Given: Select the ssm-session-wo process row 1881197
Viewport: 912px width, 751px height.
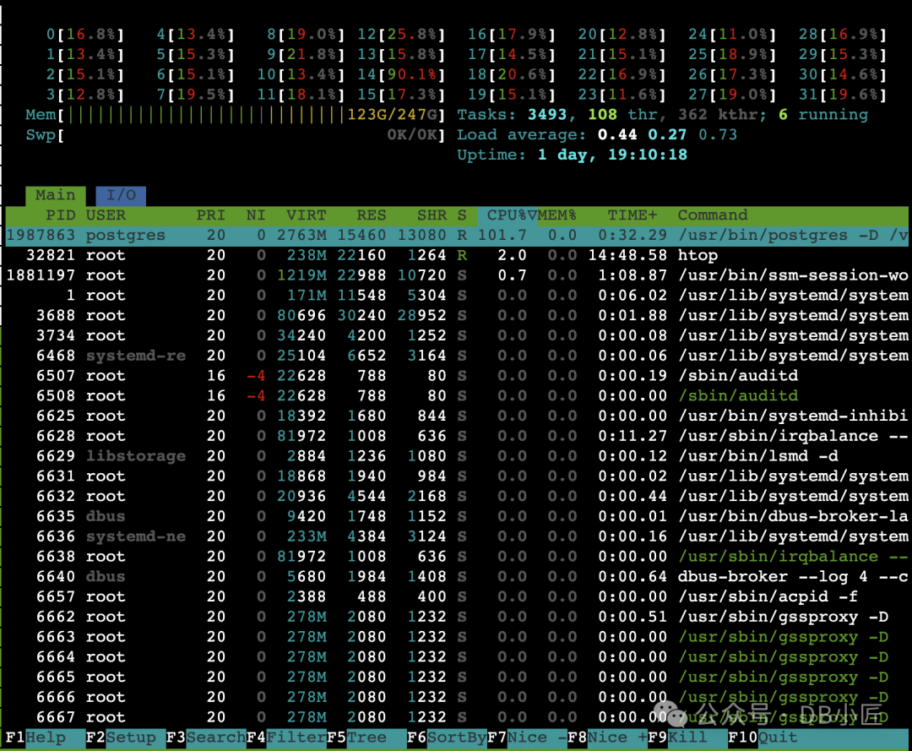Looking at the screenshot, I should coord(457,275).
